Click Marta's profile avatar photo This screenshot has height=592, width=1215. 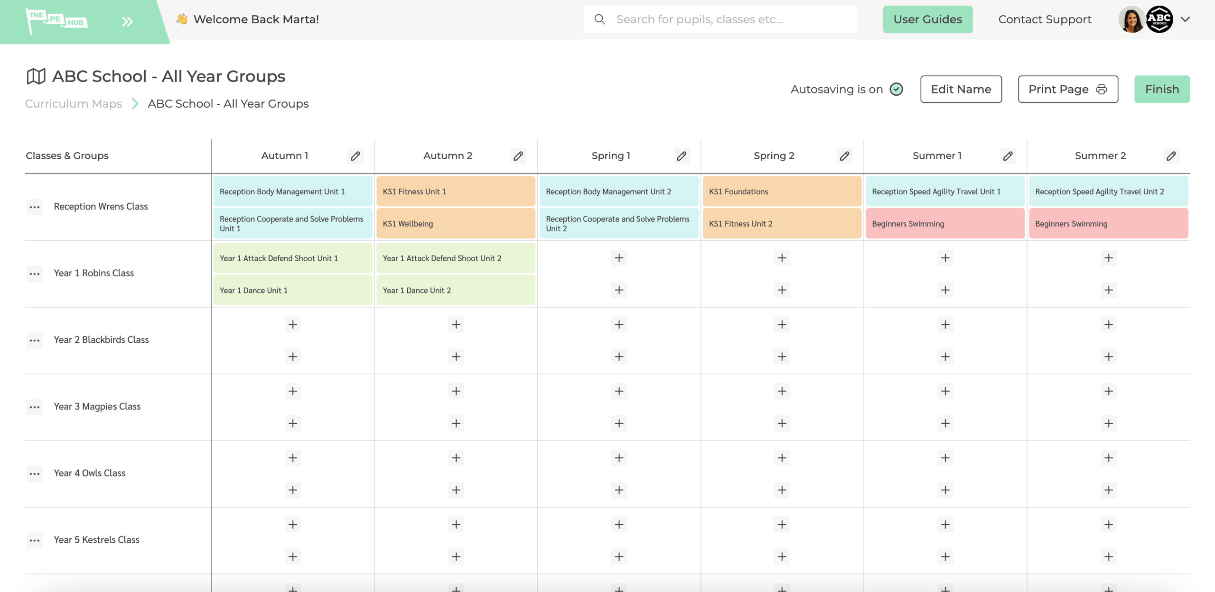[1132, 19]
